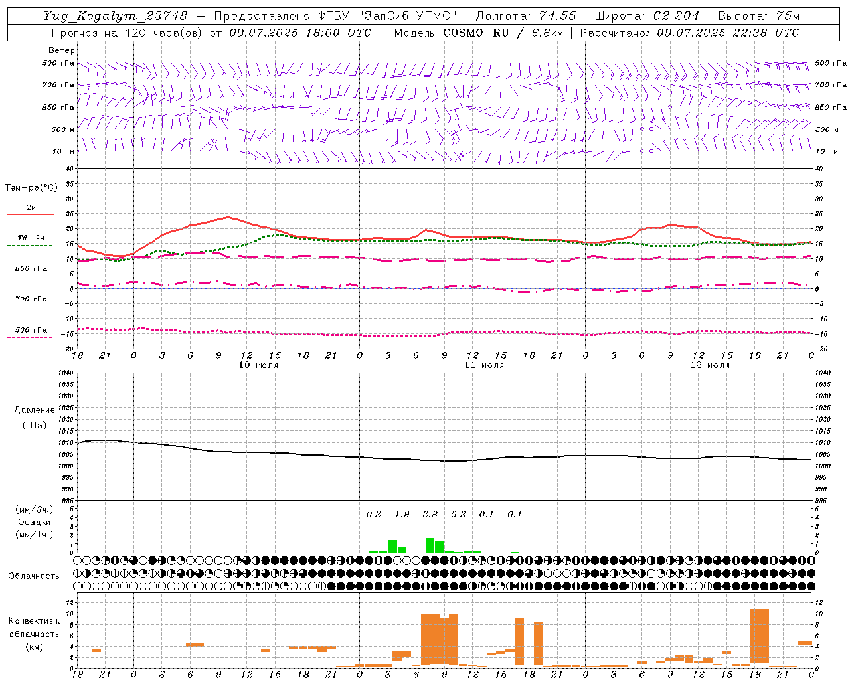Click the '2м' temperature legend entry
850x680 pixels.
[x=31, y=207]
